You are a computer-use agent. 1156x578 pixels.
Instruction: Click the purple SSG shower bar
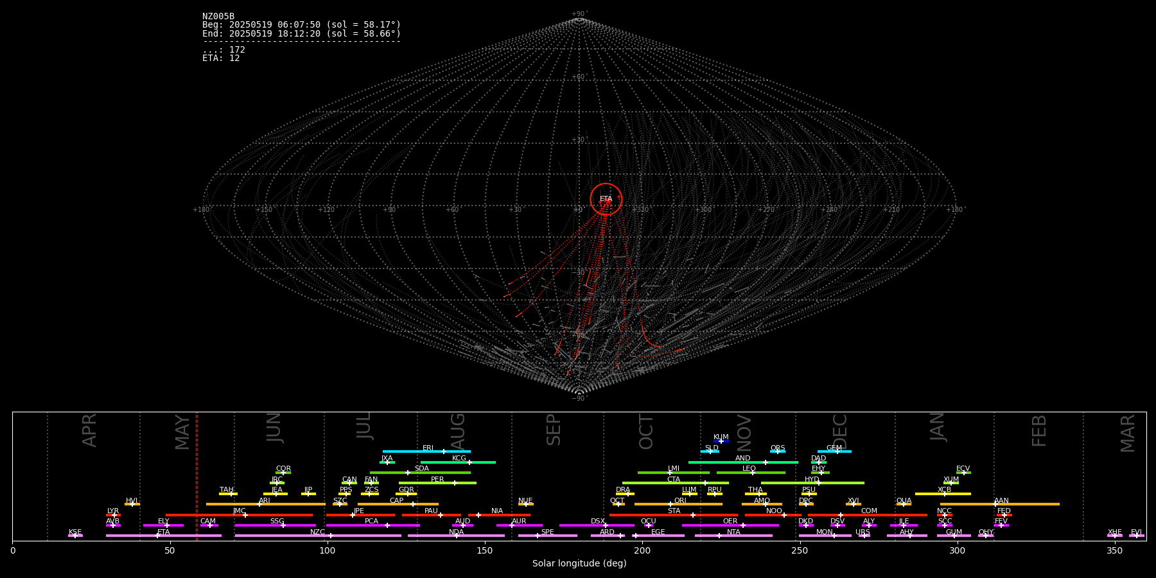click(x=275, y=525)
